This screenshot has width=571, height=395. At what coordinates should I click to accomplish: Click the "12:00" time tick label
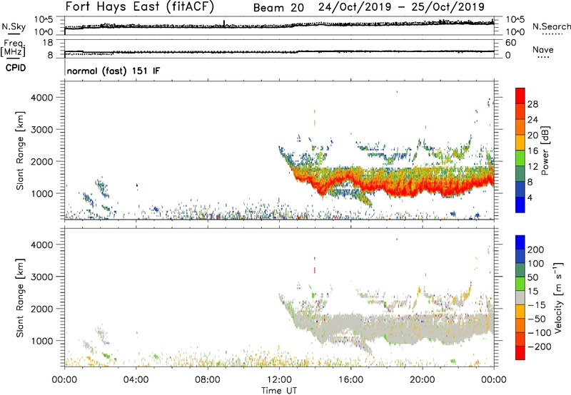pyautogui.click(x=279, y=380)
